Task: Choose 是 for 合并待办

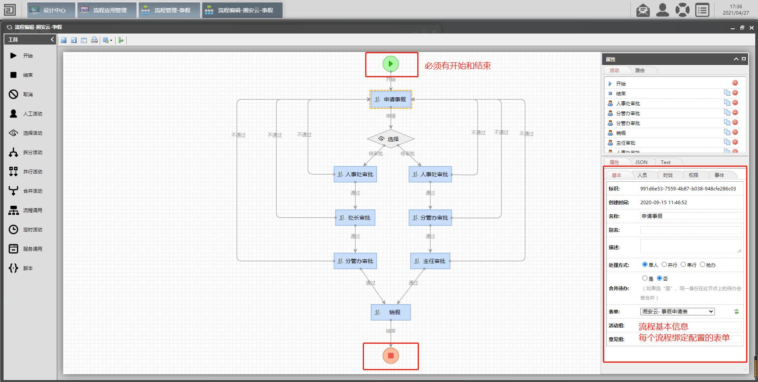Action: [x=645, y=278]
